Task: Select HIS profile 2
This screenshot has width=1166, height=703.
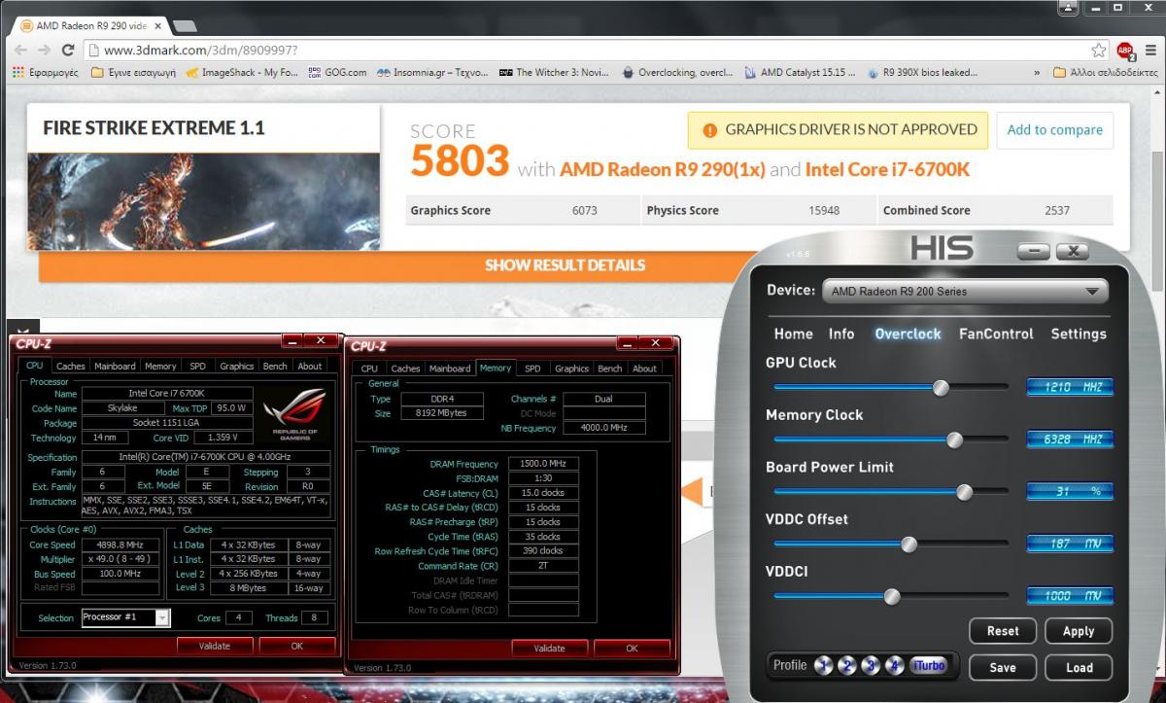Action: (x=846, y=666)
